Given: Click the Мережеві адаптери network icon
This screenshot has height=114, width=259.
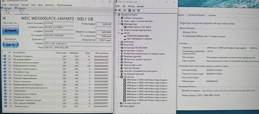Looking at the screenshot, I should [122, 56].
